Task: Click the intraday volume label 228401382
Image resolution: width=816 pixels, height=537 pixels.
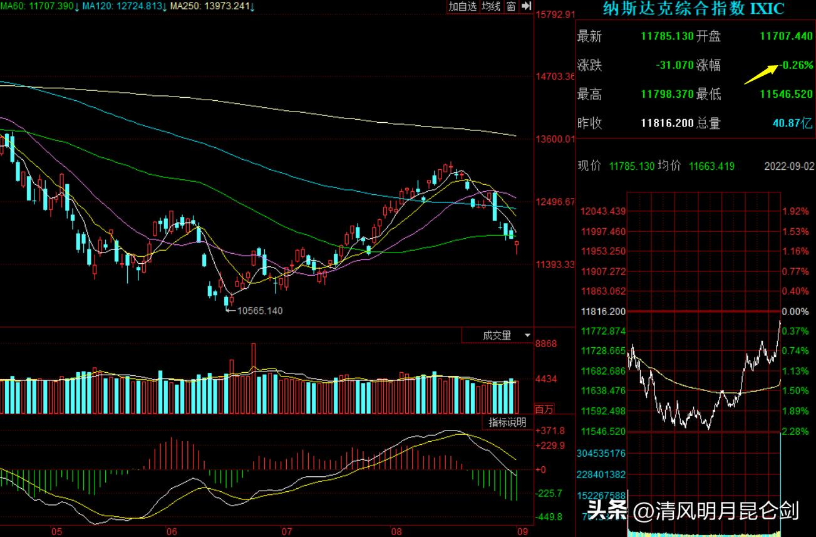Action: [x=601, y=474]
